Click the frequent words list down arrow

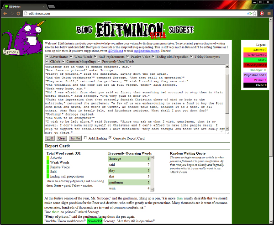(152, 189)
